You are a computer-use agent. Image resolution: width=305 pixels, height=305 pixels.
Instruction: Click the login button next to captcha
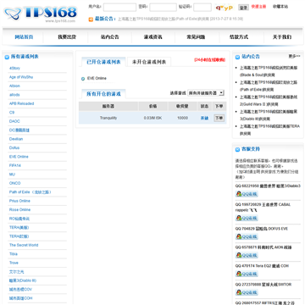(243, 8)
